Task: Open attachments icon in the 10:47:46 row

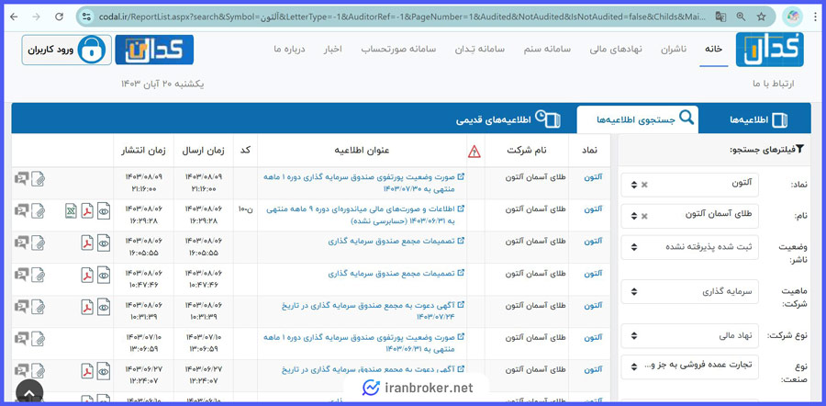Action: point(38,276)
